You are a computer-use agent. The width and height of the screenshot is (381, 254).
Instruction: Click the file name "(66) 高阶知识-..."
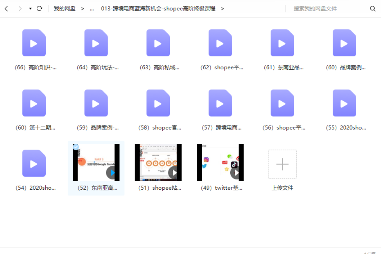(36, 68)
